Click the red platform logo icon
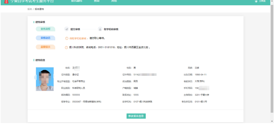Image resolution: width=274 pixels, height=124 pixels. (6, 2)
